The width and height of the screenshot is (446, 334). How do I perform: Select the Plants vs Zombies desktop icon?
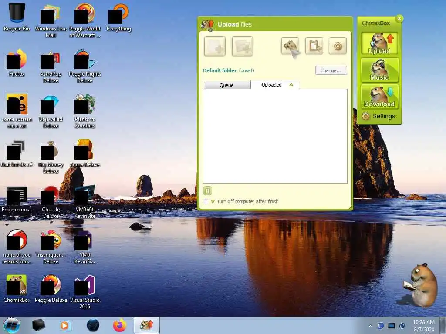pos(85,111)
